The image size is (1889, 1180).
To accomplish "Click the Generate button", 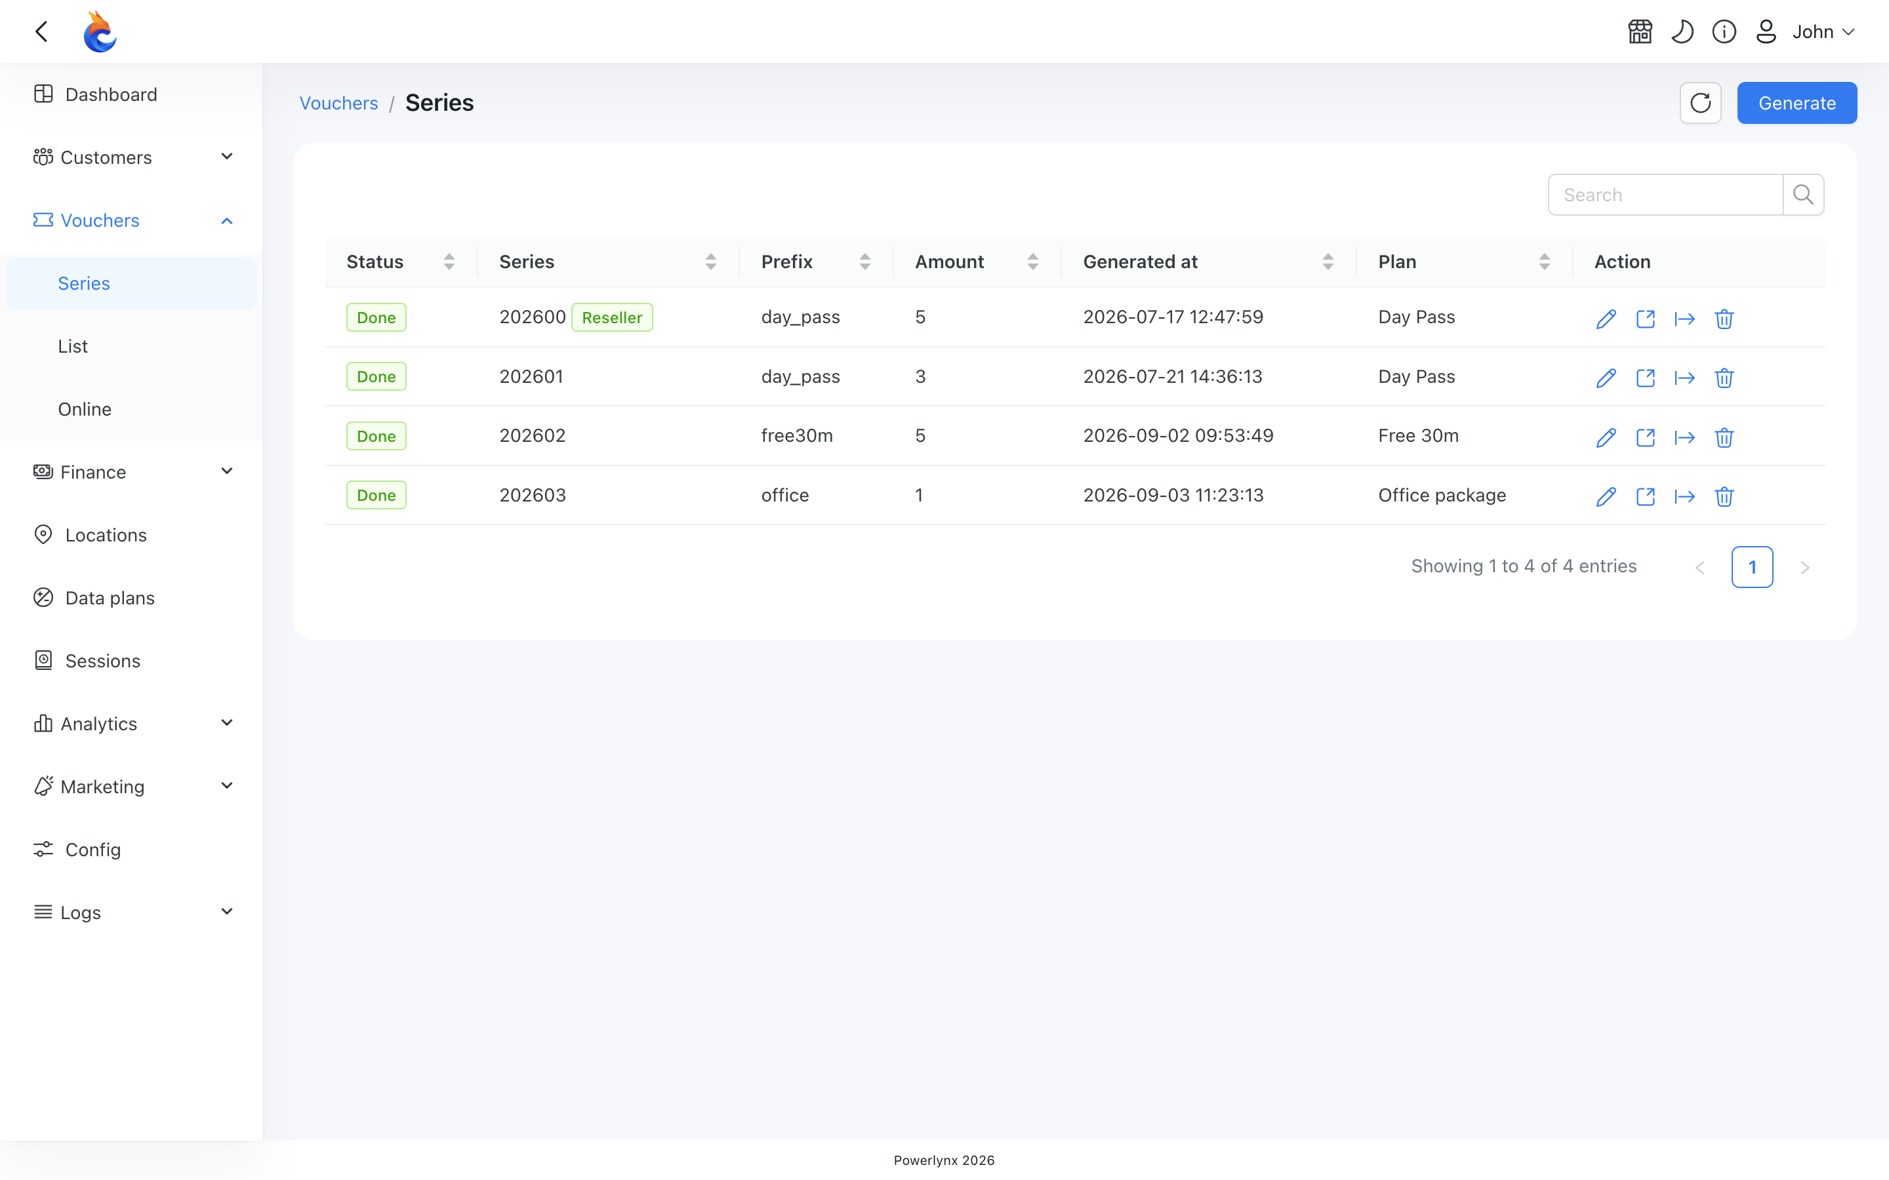I will (1796, 103).
